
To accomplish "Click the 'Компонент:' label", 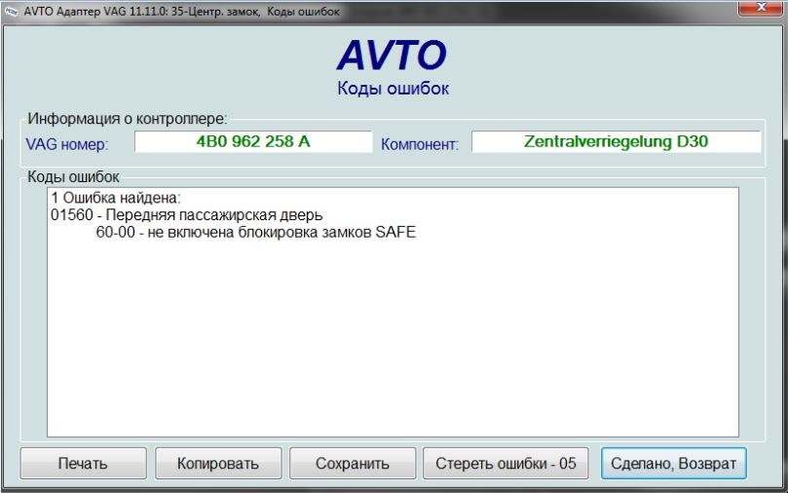I will click(420, 144).
